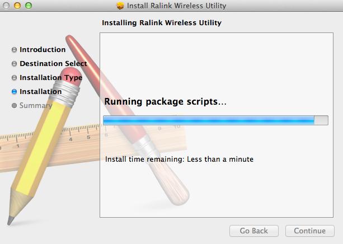Select the Installation Type step label
The width and height of the screenshot is (343, 244).
tap(51, 78)
